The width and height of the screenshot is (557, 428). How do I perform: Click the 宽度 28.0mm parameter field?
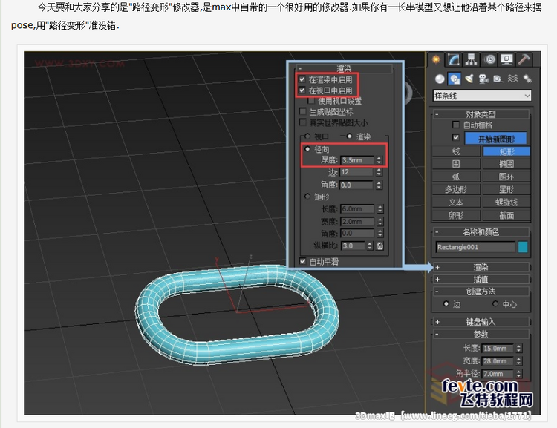pos(498,361)
